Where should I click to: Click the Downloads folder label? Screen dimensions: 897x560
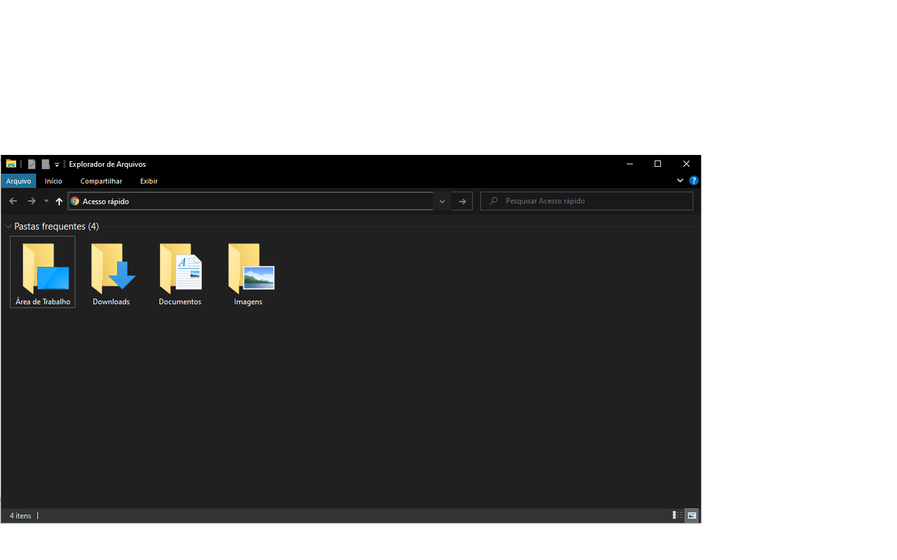[x=112, y=302]
